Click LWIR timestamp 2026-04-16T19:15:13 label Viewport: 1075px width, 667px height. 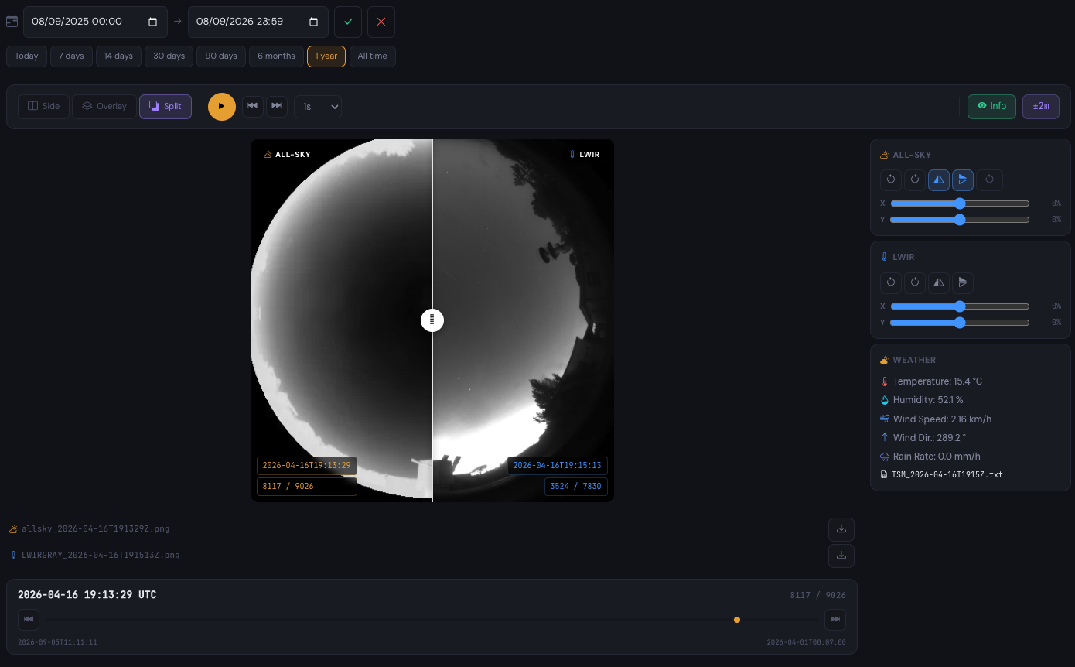[558, 466]
